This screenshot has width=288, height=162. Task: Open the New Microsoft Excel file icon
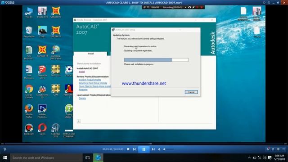pyautogui.click(x=29, y=53)
